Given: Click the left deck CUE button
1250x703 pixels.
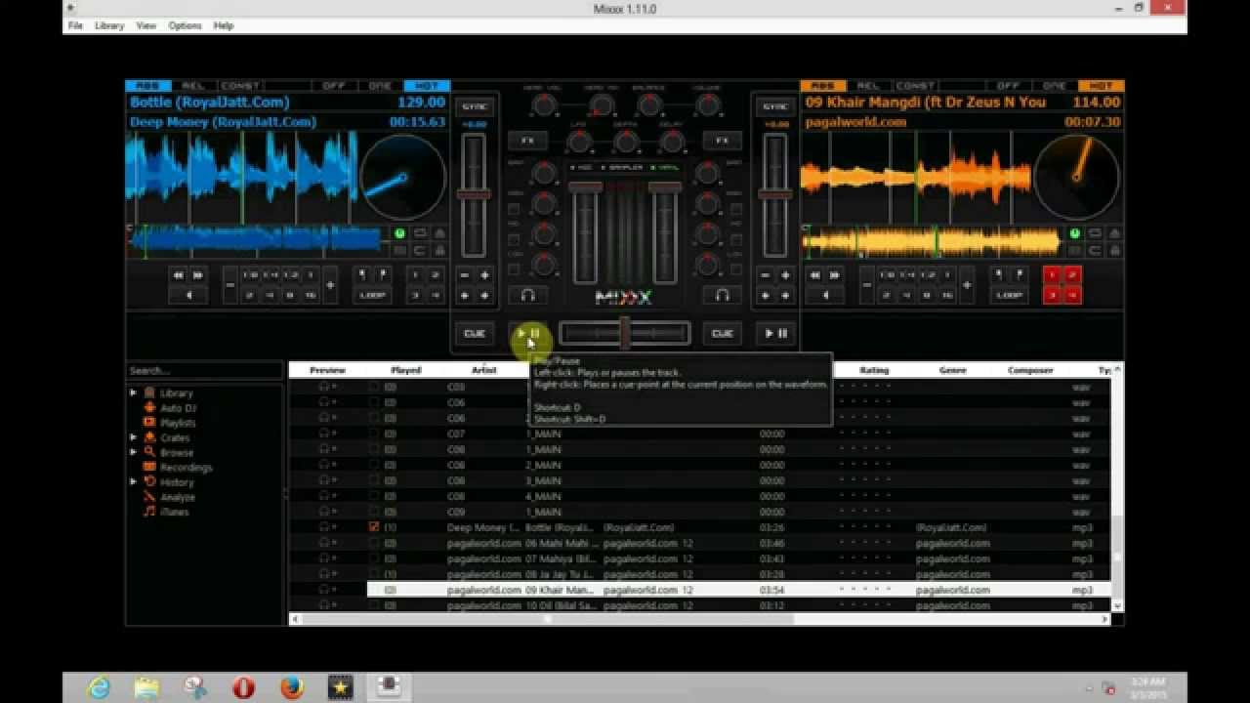Looking at the screenshot, I should (475, 333).
